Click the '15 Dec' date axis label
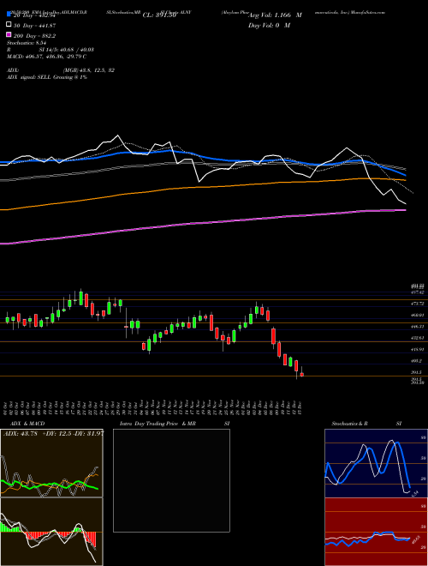The width and height of the screenshot is (428, 566). point(300,406)
